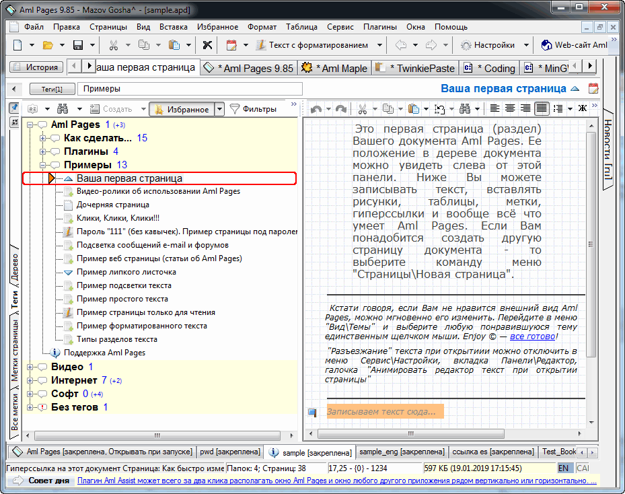Open search with tree toolbar binoculars
The image size is (625, 494).
pyautogui.click(x=63, y=109)
